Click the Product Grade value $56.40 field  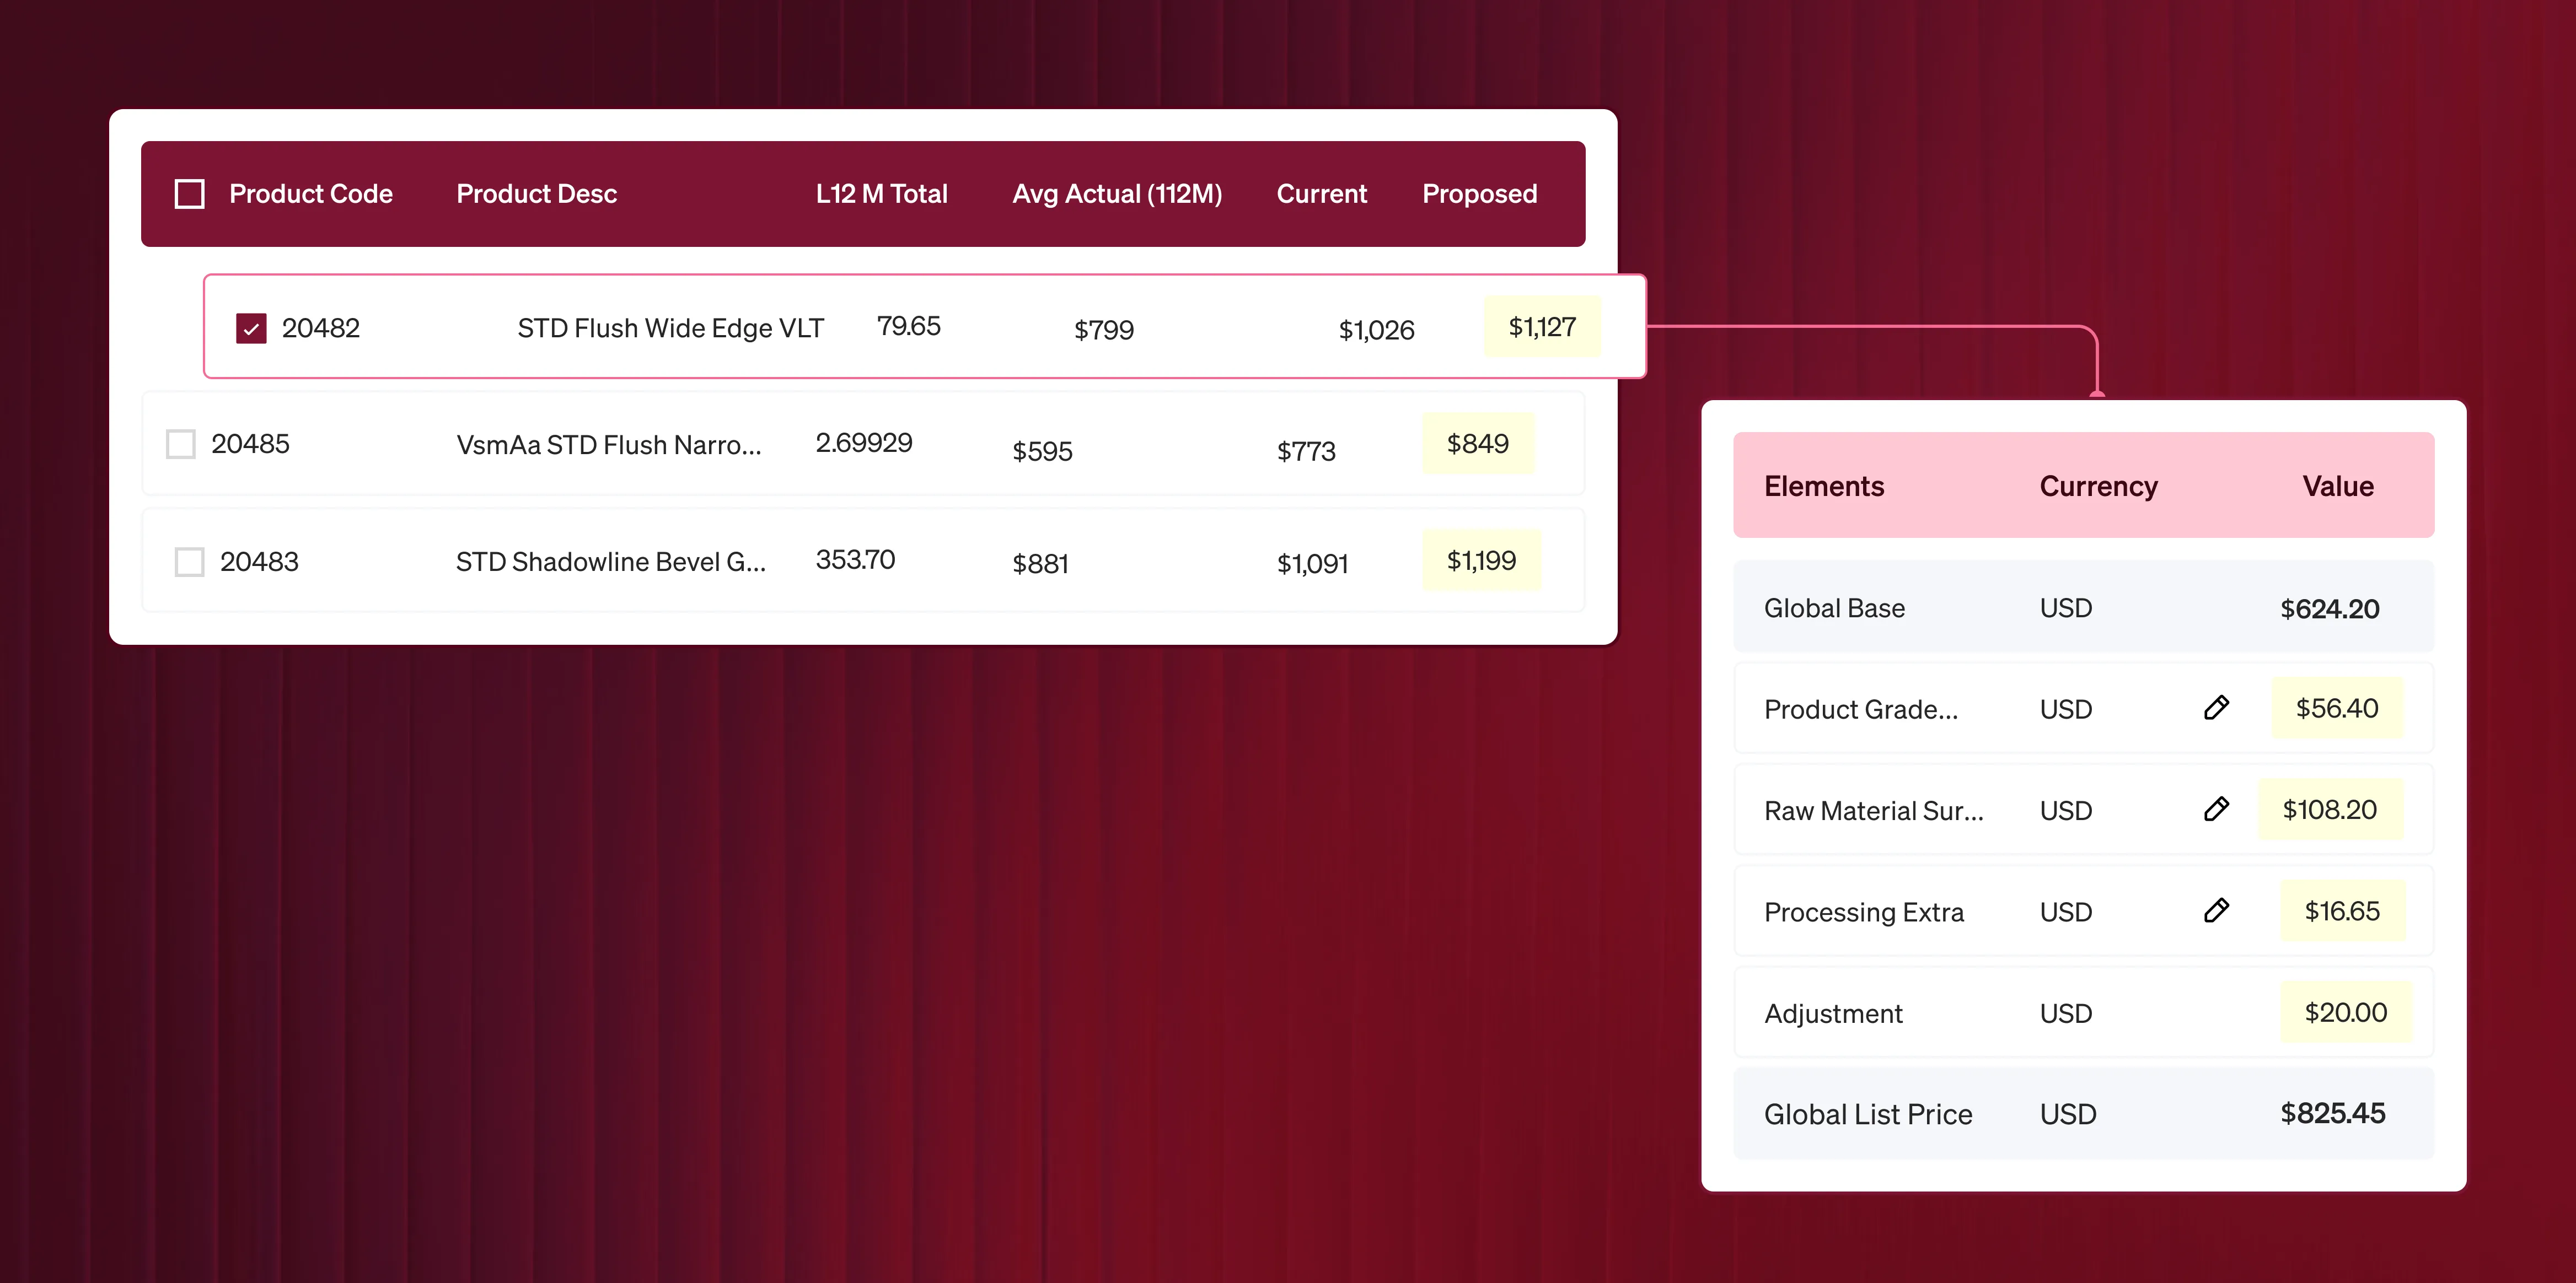click(x=2336, y=708)
